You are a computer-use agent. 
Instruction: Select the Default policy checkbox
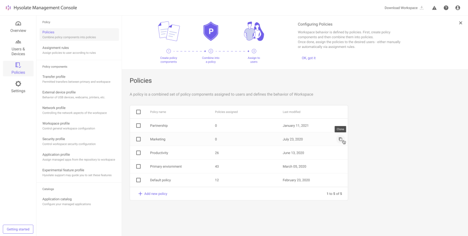138,180
